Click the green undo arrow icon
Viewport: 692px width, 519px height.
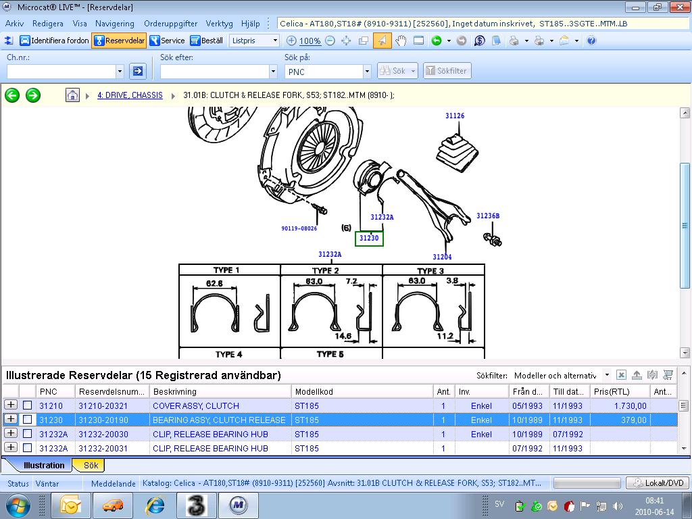(437, 41)
